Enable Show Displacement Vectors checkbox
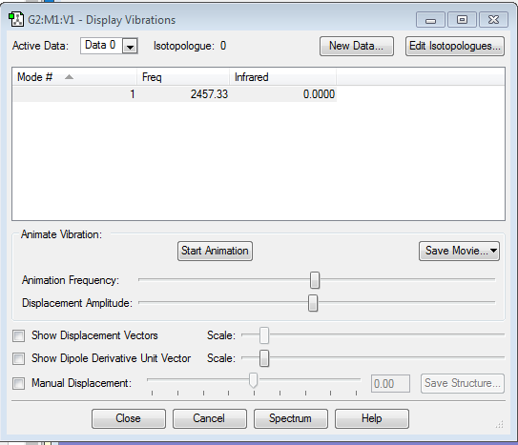The image size is (518, 445). pos(18,335)
